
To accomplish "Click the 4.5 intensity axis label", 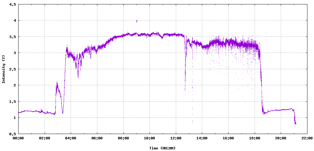I will [13, 4].
